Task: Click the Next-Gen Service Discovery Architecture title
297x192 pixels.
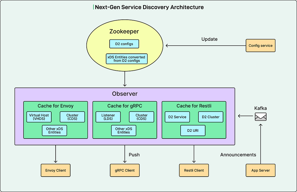Action: [x=149, y=7]
